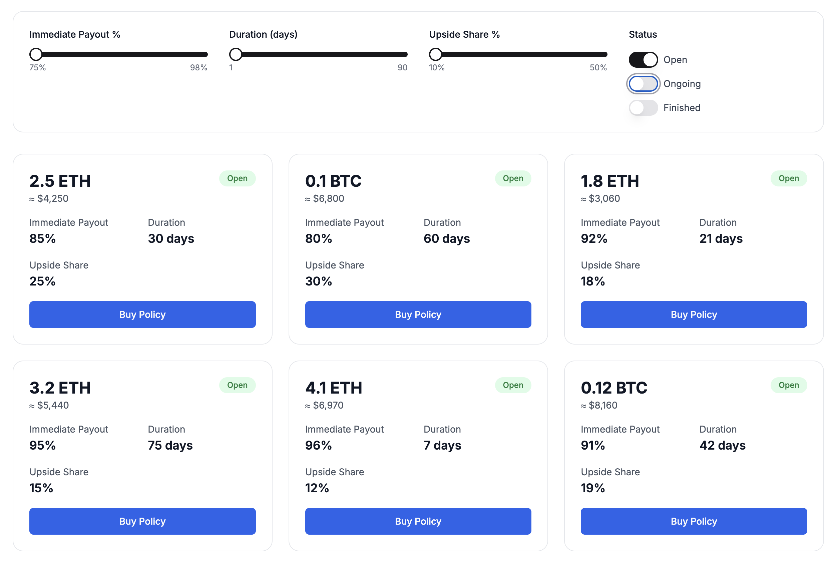838x565 pixels.
Task: Buy Policy for the 0.1 BTC offer
Action: click(418, 314)
